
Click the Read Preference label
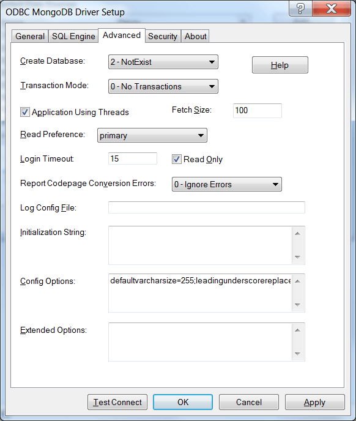[x=53, y=134]
